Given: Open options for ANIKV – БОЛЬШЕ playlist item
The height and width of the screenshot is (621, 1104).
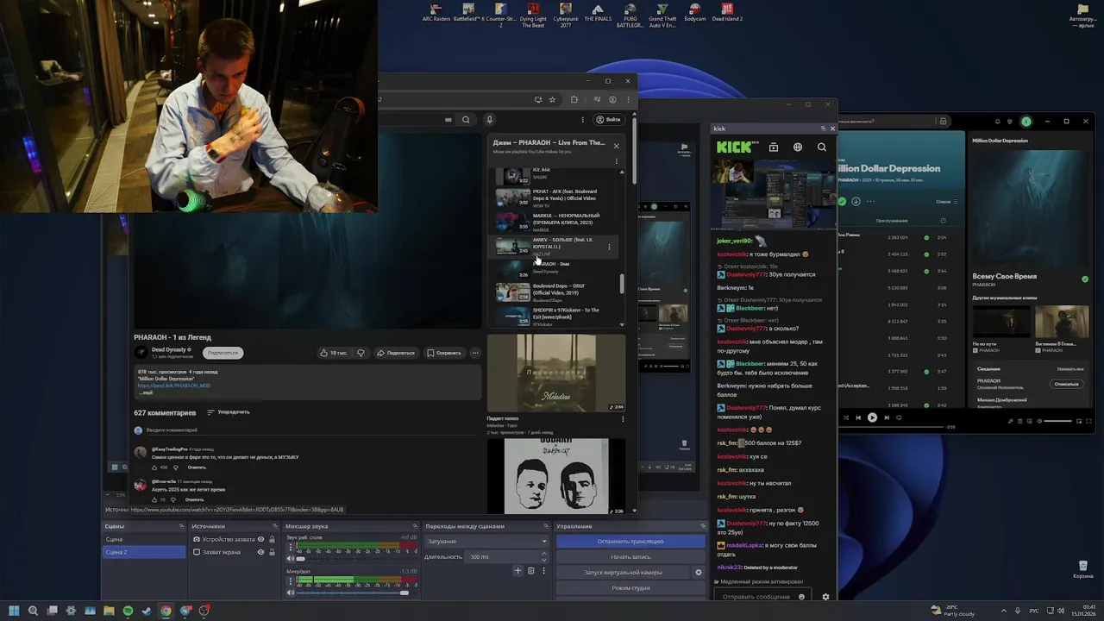Looking at the screenshot, I should tap(609, 248).
